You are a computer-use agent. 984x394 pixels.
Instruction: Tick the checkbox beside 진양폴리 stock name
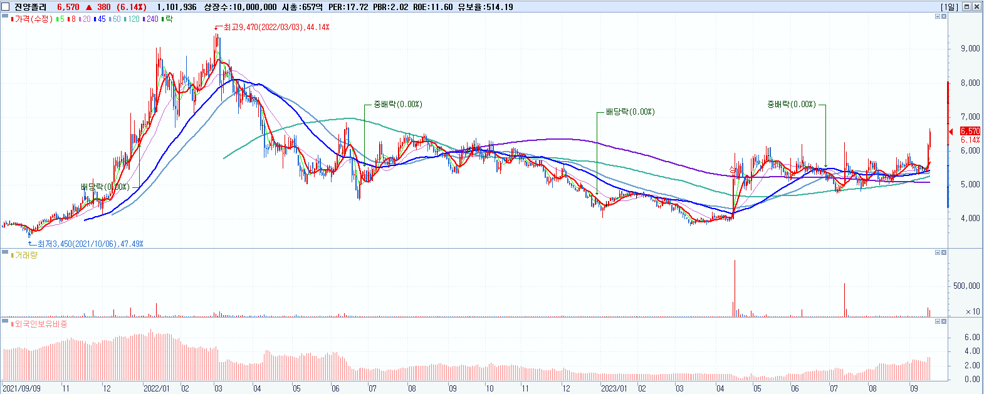(x=6, y=7)
